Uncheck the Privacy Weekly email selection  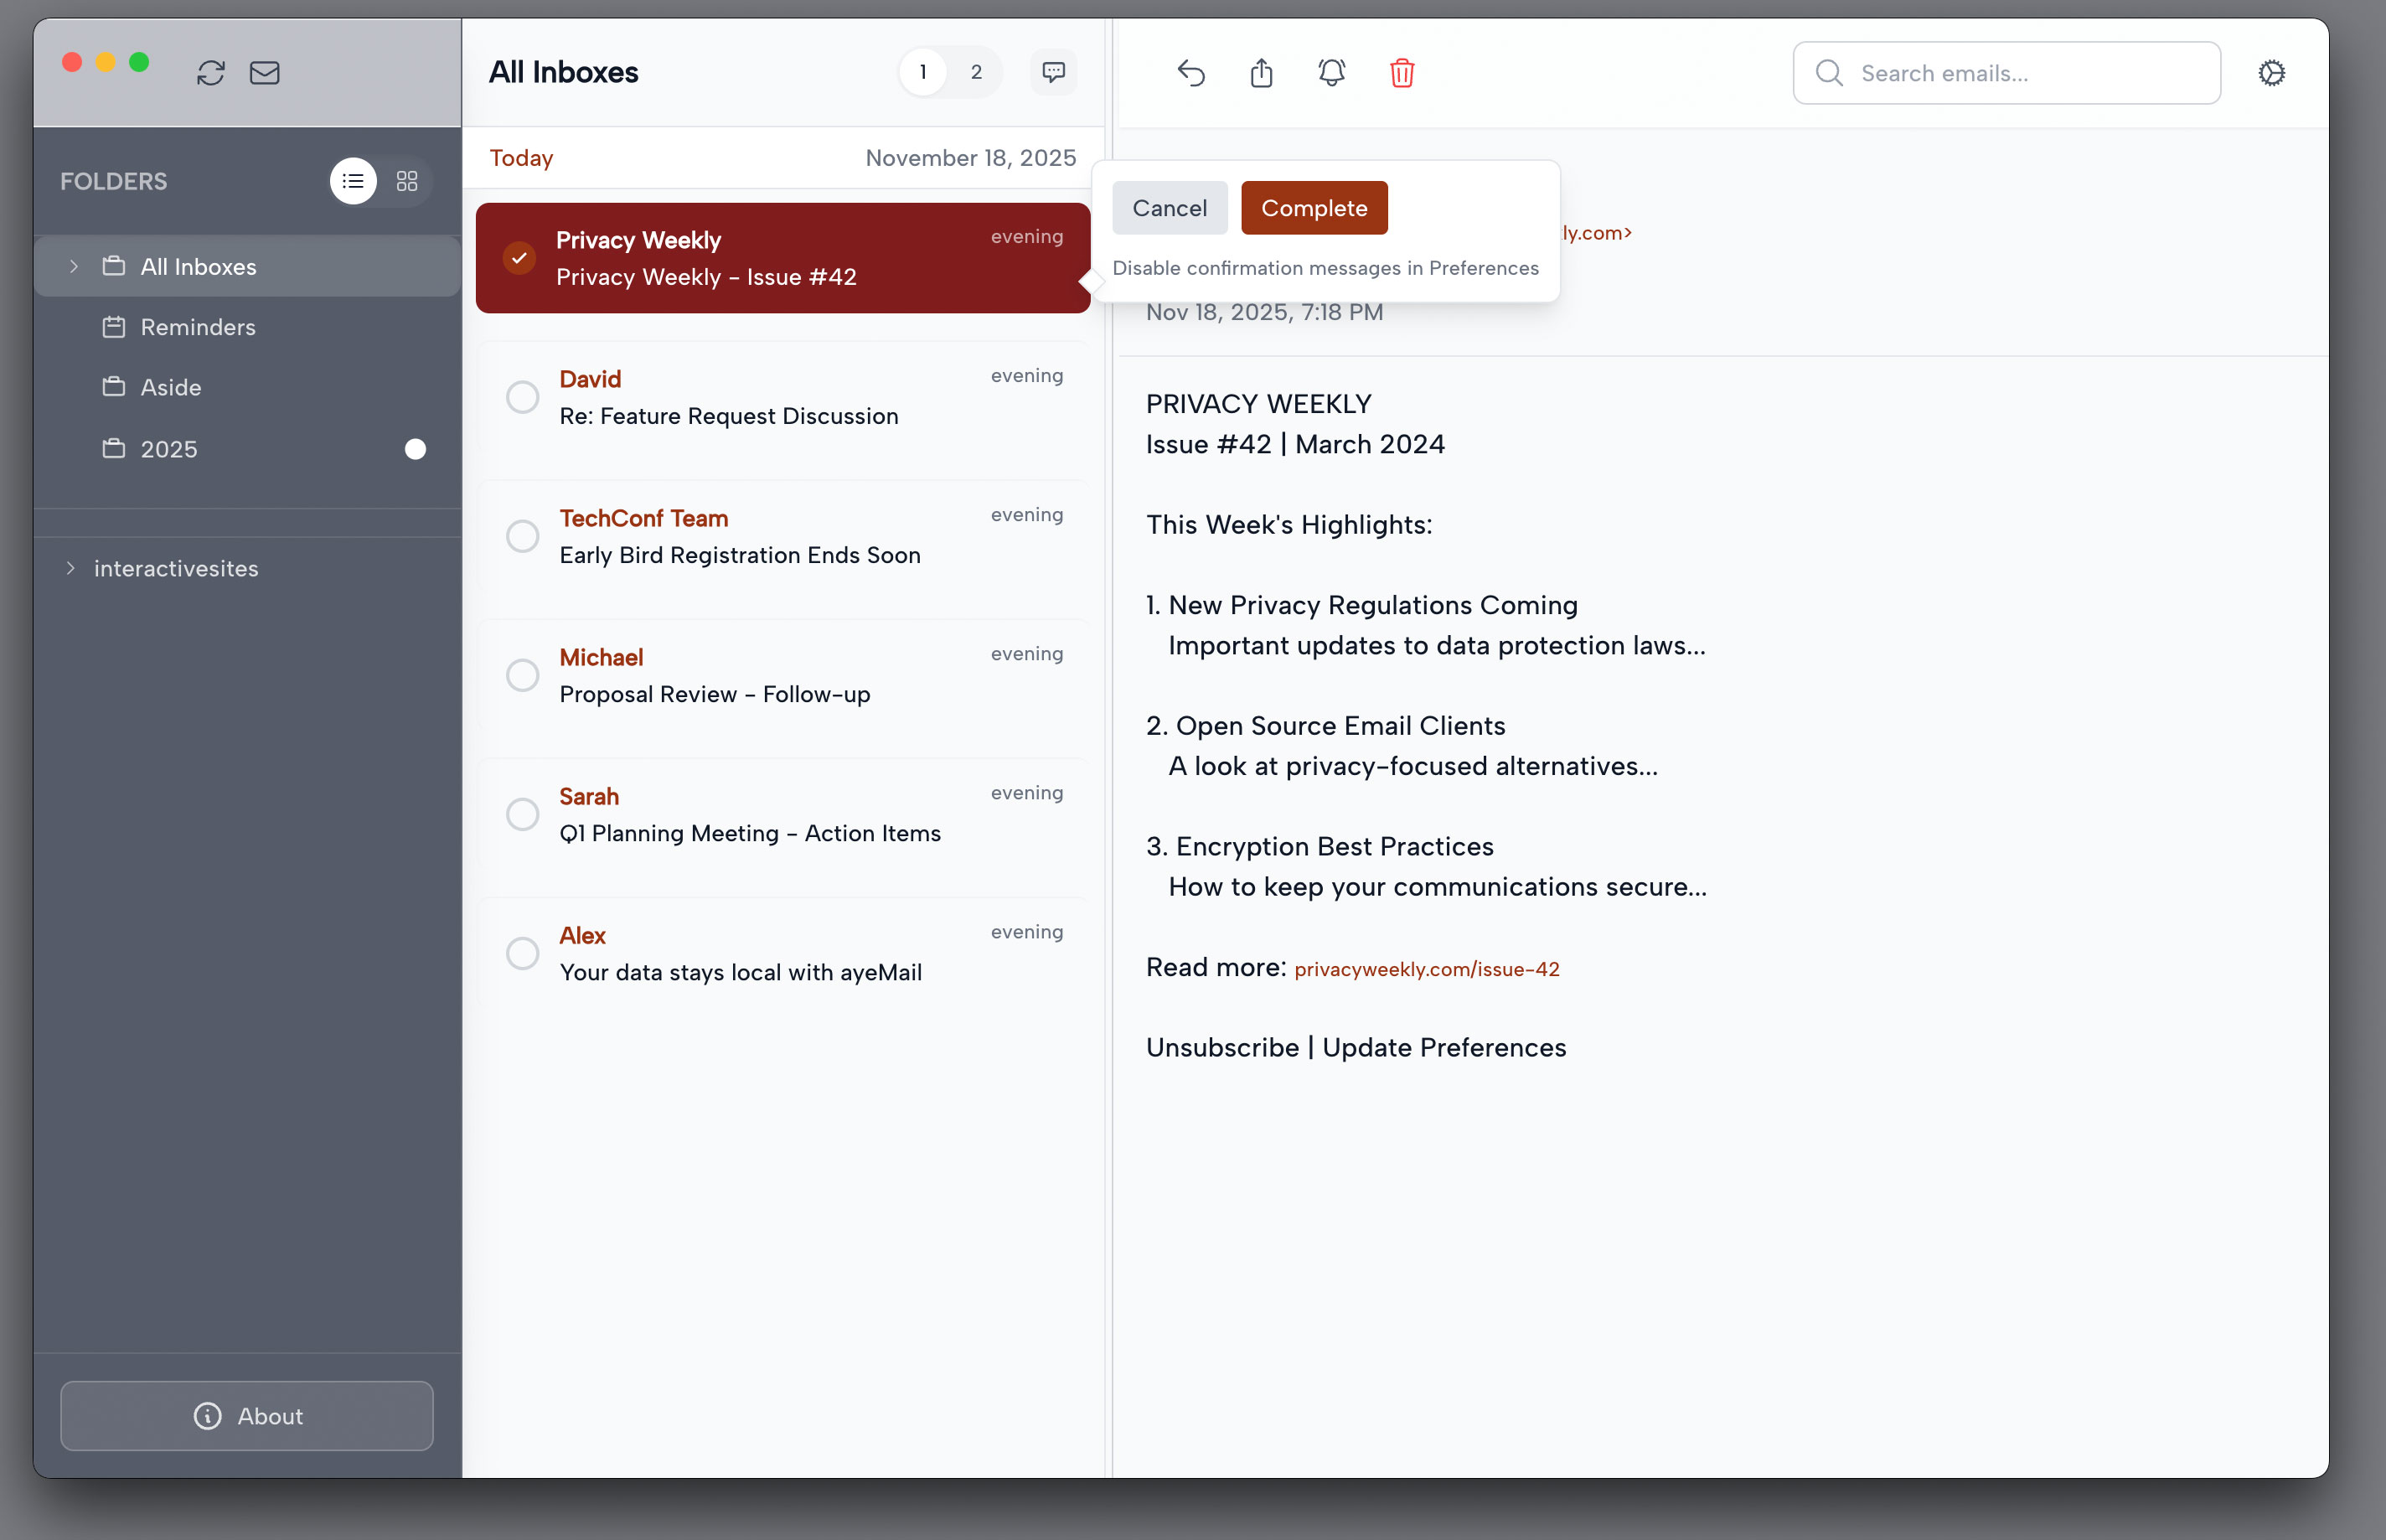tap(519, 258)
